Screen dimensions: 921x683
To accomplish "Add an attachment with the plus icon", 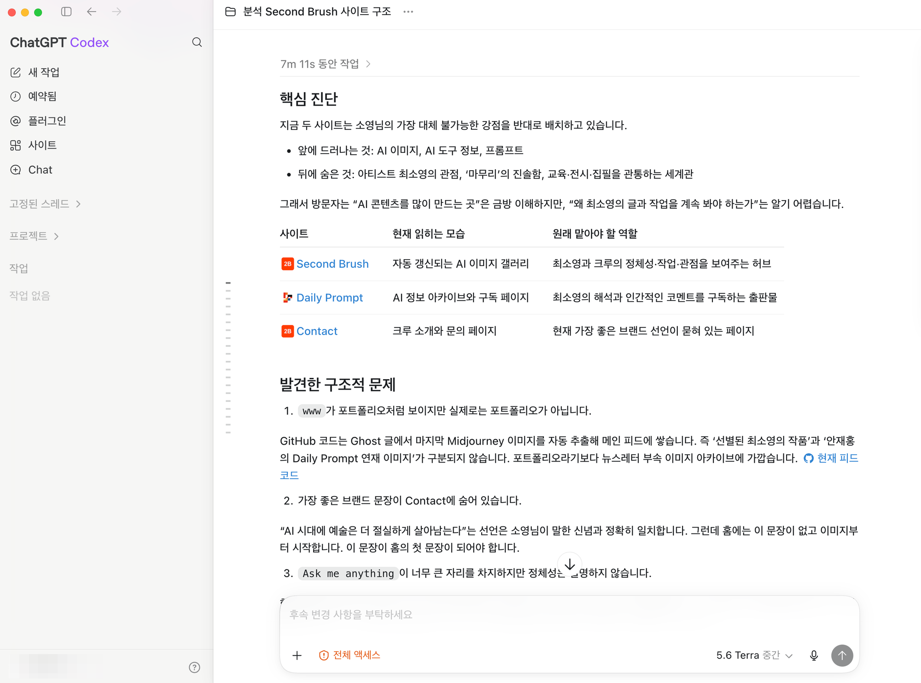I will [x=297, y=655].
